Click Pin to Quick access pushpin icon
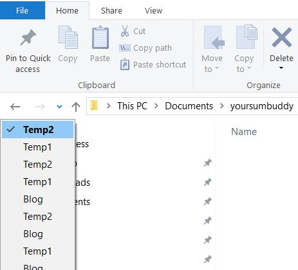This screenshot has width=298, height=270. [28, 37]
